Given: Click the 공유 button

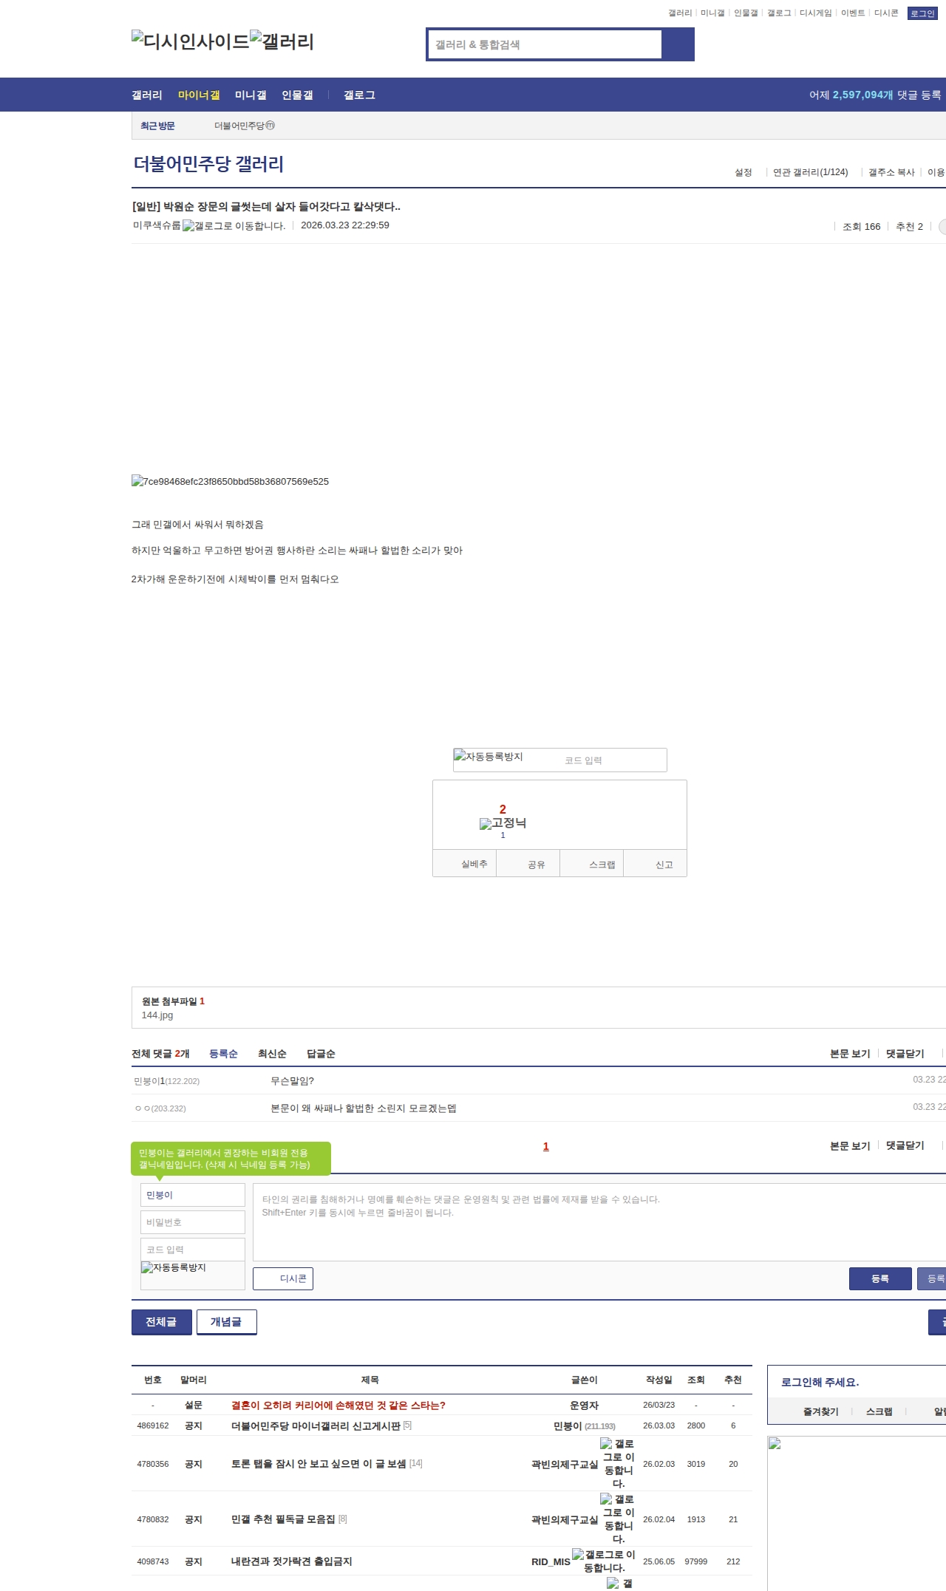Looking at the screenshot, I should (x=528, y=864).
